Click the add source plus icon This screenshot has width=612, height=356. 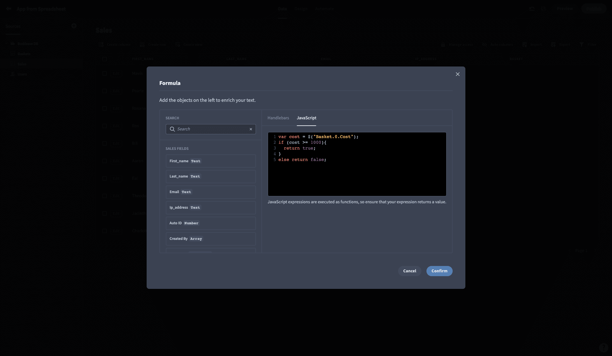[74, 26]
